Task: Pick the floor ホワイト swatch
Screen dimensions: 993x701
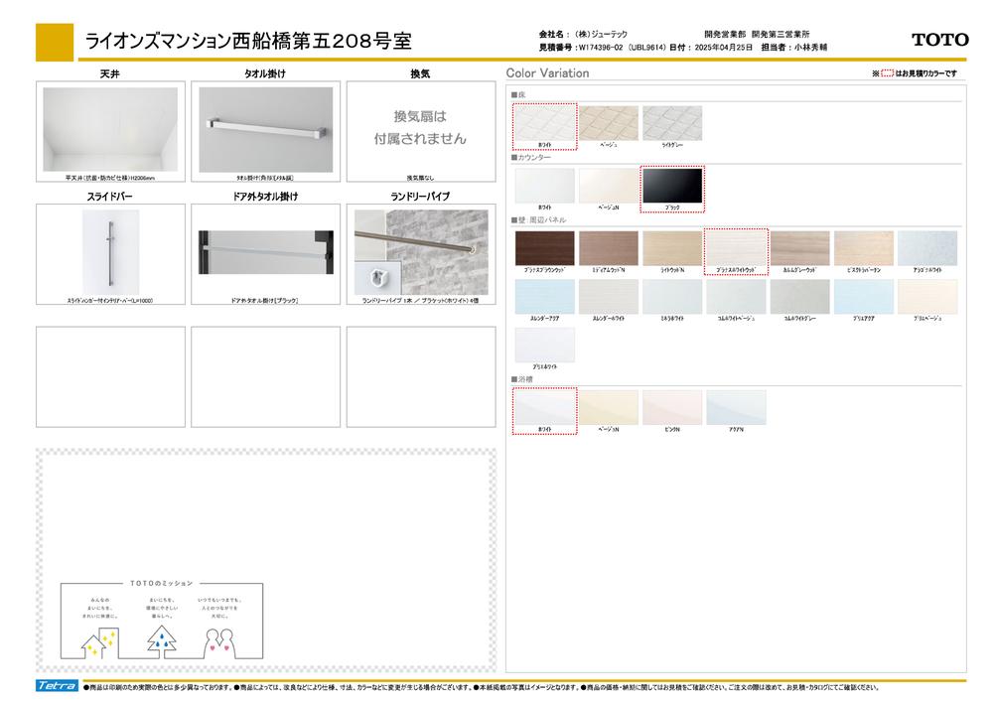Action: [x=544, y=123]
